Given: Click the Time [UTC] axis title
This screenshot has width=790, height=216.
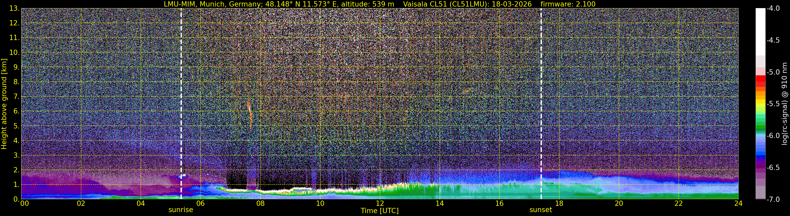Looking at the screenshot, I should coord(380,211).
